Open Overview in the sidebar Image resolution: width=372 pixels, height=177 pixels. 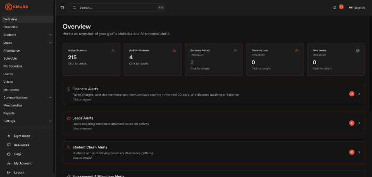coord(28,19)
